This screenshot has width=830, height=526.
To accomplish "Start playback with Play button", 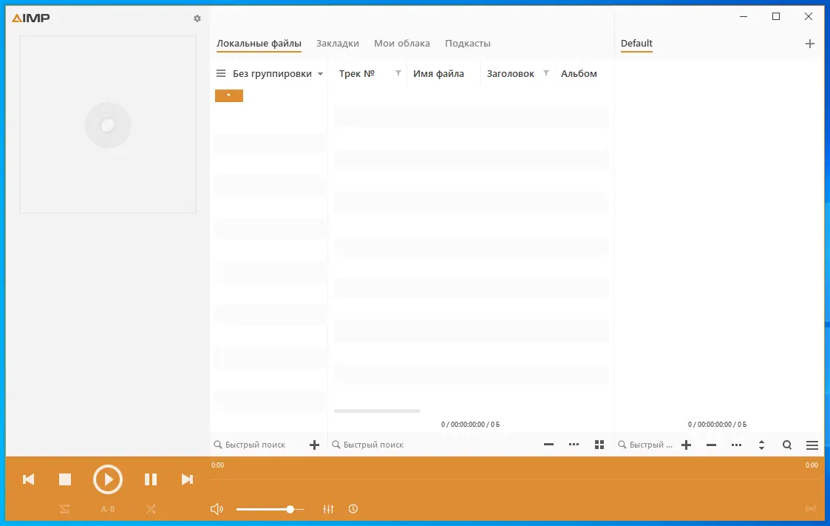I will coord(108,479).
